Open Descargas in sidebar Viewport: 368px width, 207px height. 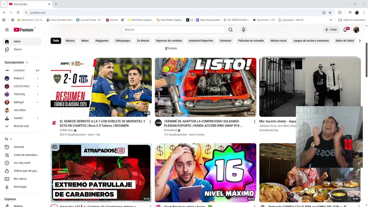click(x=22, y=187)
